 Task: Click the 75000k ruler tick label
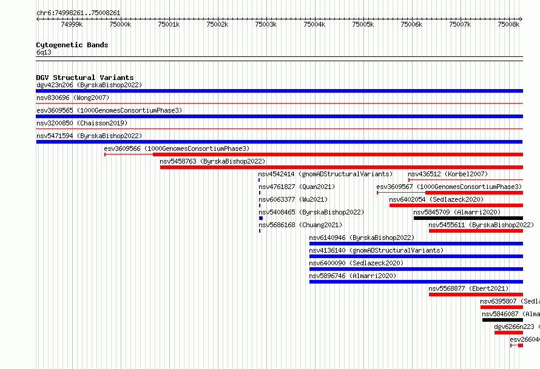120,24
